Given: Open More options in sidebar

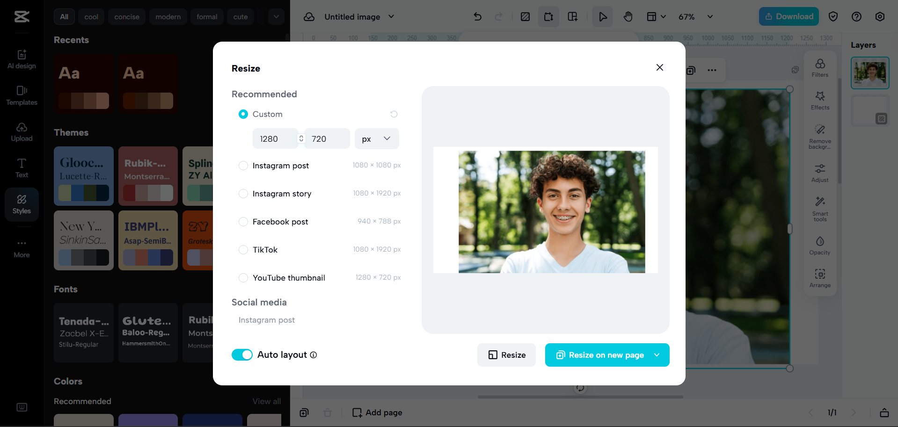Looking at the screenshot, I should [22, 248].
